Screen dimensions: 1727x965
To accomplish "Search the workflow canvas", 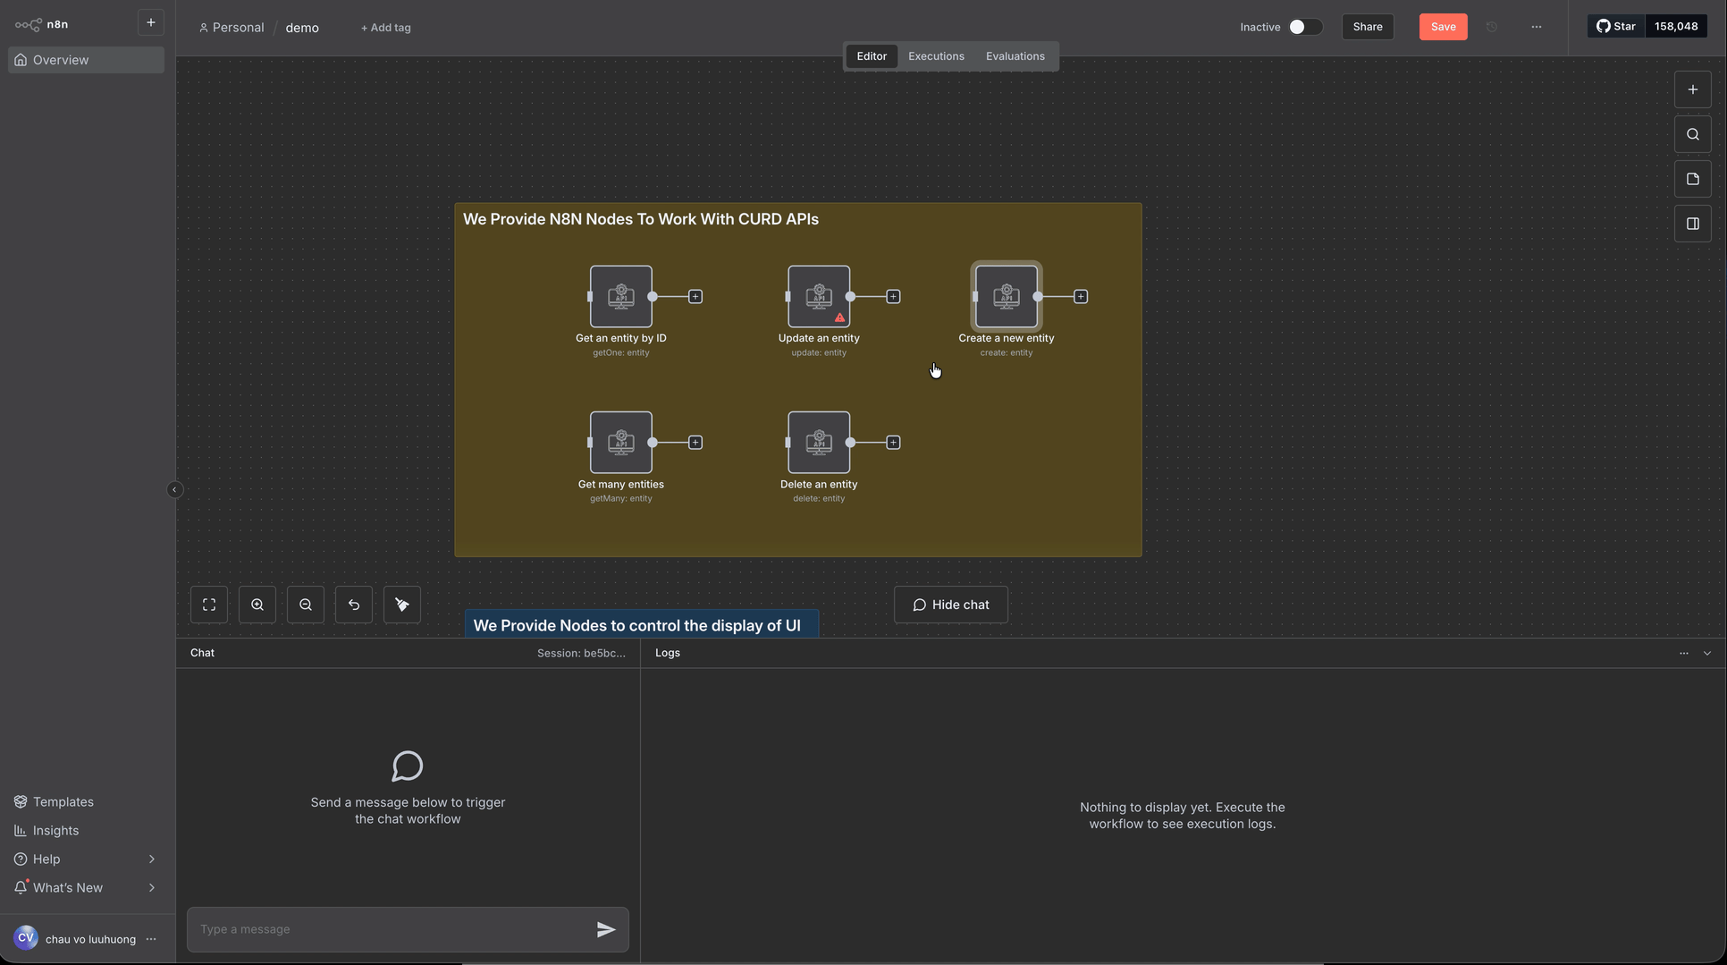I will 1692,133.
